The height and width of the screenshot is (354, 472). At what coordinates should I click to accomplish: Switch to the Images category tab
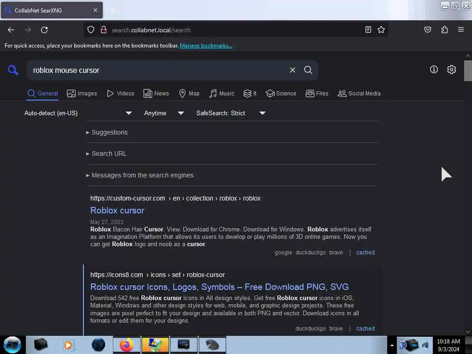coord(82,93)
